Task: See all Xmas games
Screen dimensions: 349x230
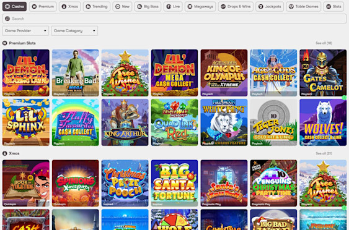Action: [324, 153]
